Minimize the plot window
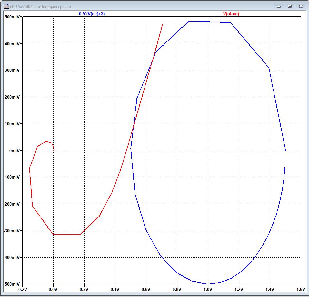This screenshot has width=309, height=297. pyautogui.click(x=279, y=6)
